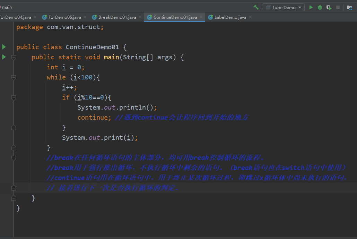This screenshot has height=239, width=357.
Task: Click the 'int i = 0;' declaration
Action: [66, 67]
